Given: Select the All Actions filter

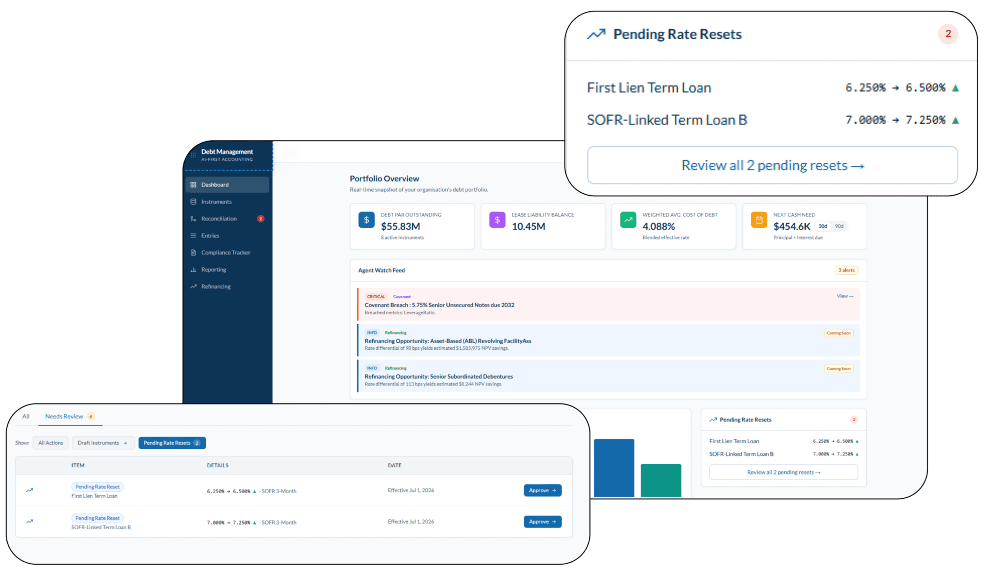Looking at the screenshot, I should (51, 443).
